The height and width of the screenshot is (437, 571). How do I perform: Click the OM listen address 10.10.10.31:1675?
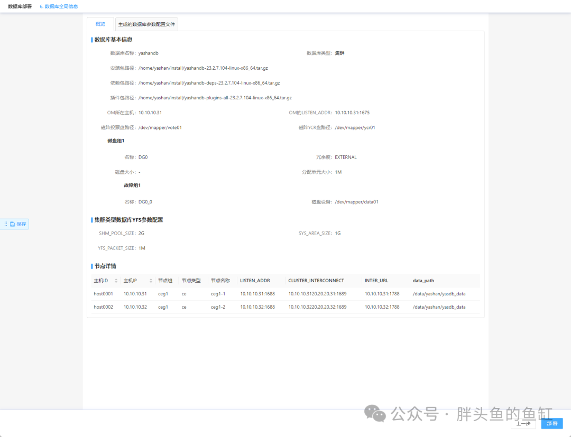(352, 113)
